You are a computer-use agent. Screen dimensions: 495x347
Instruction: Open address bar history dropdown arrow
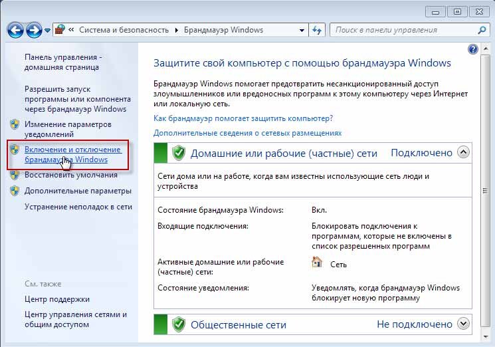point(302,31)
